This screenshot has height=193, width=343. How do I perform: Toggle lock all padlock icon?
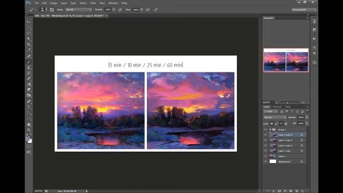[x=286, y=124]
